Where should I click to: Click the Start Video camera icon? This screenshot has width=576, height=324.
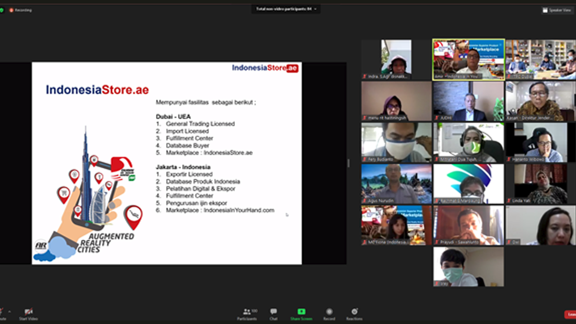(x=28, y=311)
